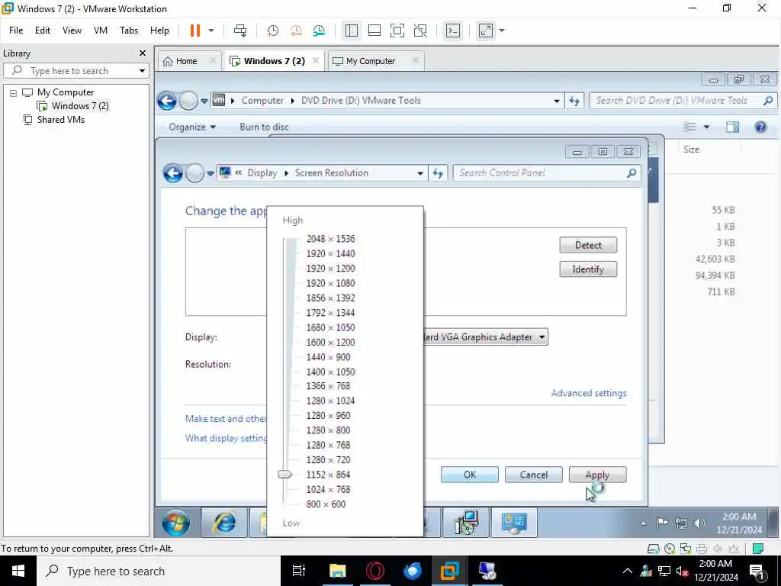The image size is (781, 586).
Task: Launch Internet Explorer from guest taskbar
Action: (x=224, y=523)
